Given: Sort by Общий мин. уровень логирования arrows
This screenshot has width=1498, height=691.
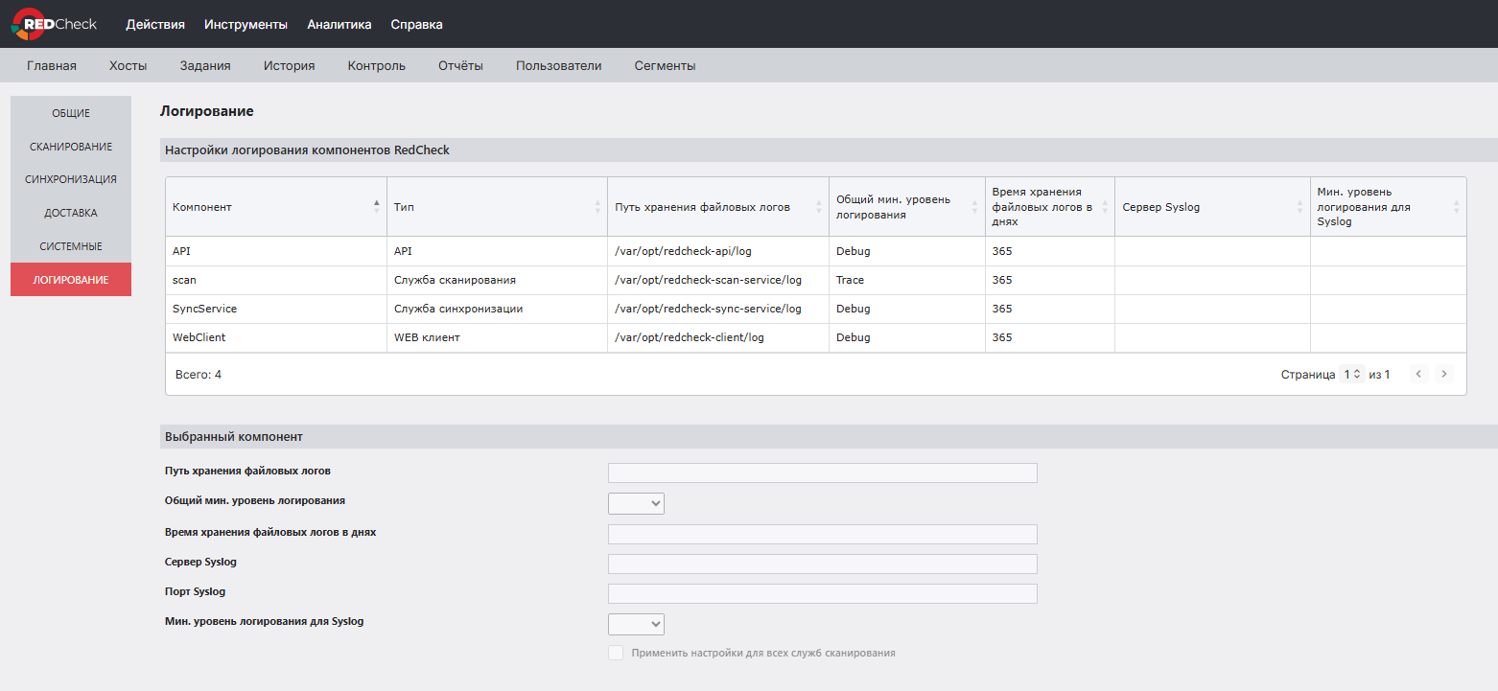Looking at the screenshot, I should pyautogui.click(x=975, y=207).
